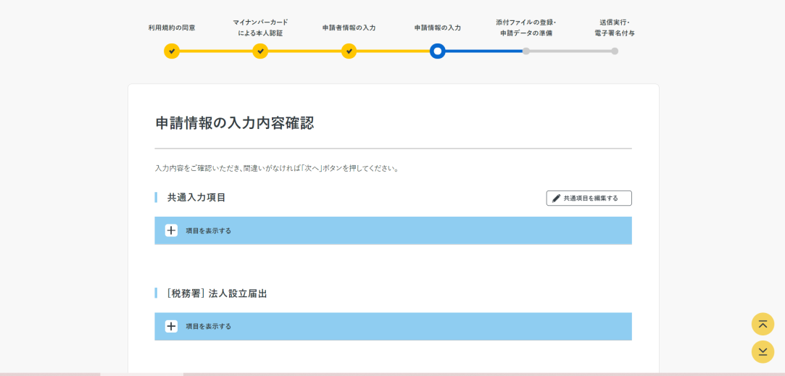Click the checkmark circle for 申請者情報の入力 step

[x=349, y=51]
